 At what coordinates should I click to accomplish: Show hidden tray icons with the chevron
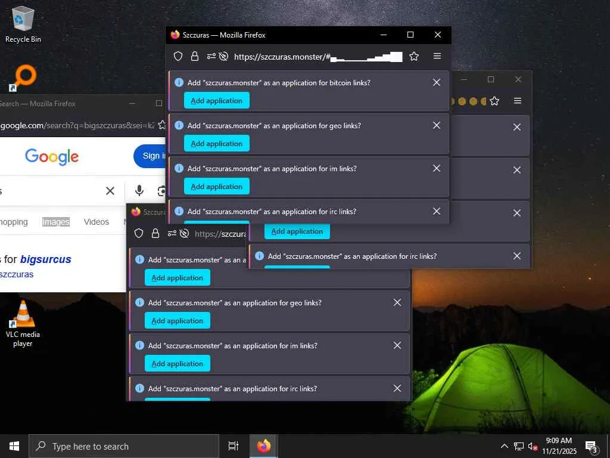click(x=504, y=446)
